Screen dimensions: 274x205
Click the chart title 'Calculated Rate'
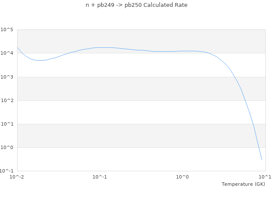[x=137, y=5]
